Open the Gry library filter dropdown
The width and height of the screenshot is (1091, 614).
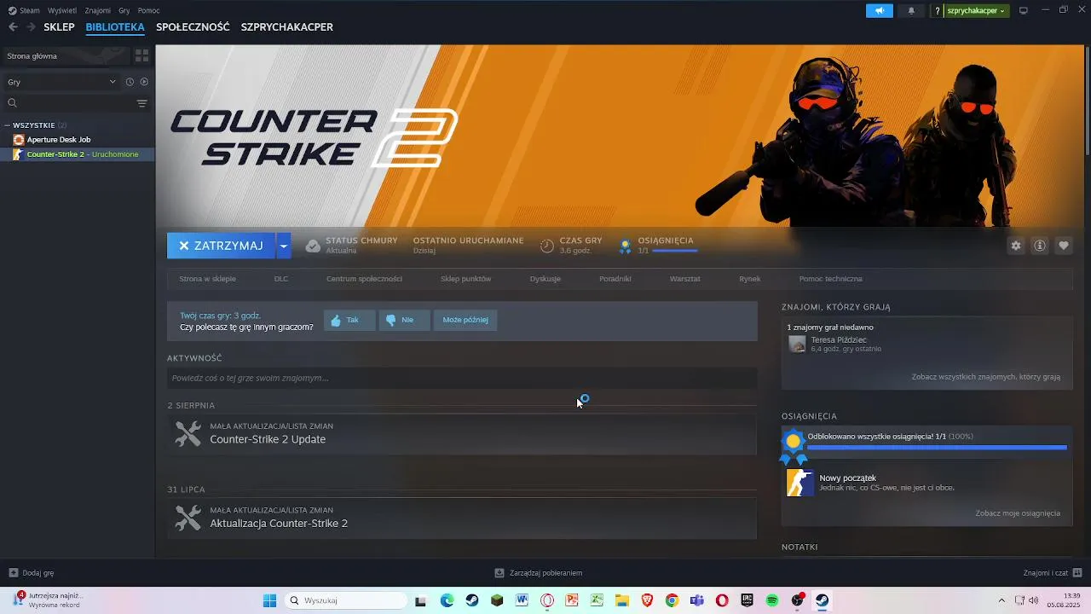61,82
